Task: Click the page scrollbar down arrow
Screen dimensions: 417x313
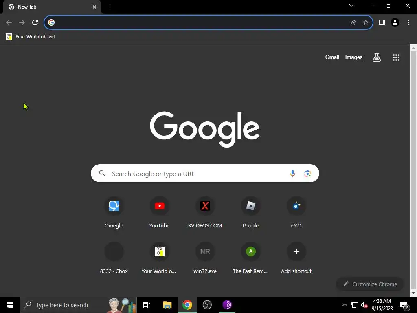Action: tap(413, 293)
